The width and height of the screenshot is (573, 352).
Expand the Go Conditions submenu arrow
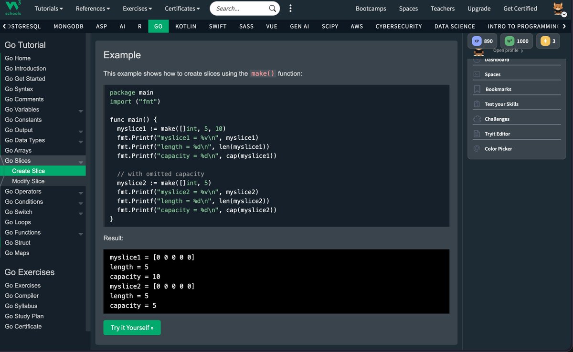click(81, 203)
